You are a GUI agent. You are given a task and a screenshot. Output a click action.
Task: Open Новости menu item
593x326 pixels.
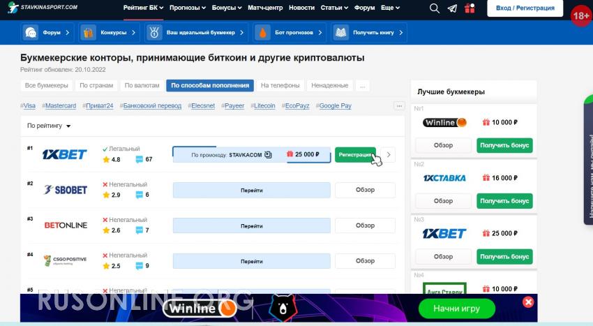click(x=301, y=8)
